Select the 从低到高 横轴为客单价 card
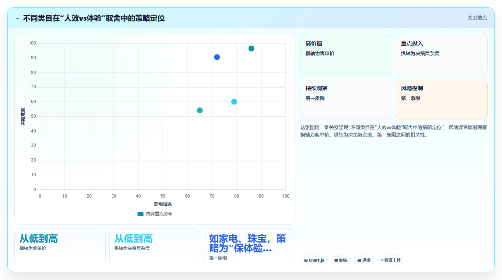 pyautogui.click(x=60, y=247)
